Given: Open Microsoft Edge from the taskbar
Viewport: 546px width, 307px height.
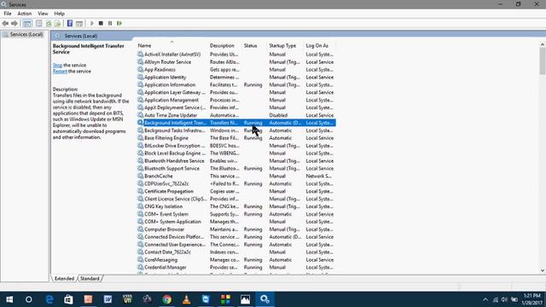Looking at the screenshot, I should click(x=49, y=299).
